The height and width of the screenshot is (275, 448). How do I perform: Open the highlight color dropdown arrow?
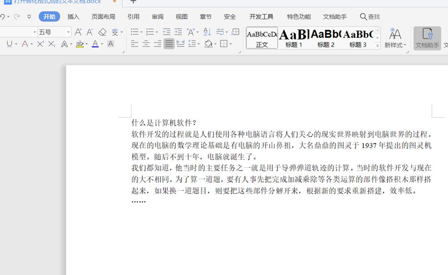[86, 44]
